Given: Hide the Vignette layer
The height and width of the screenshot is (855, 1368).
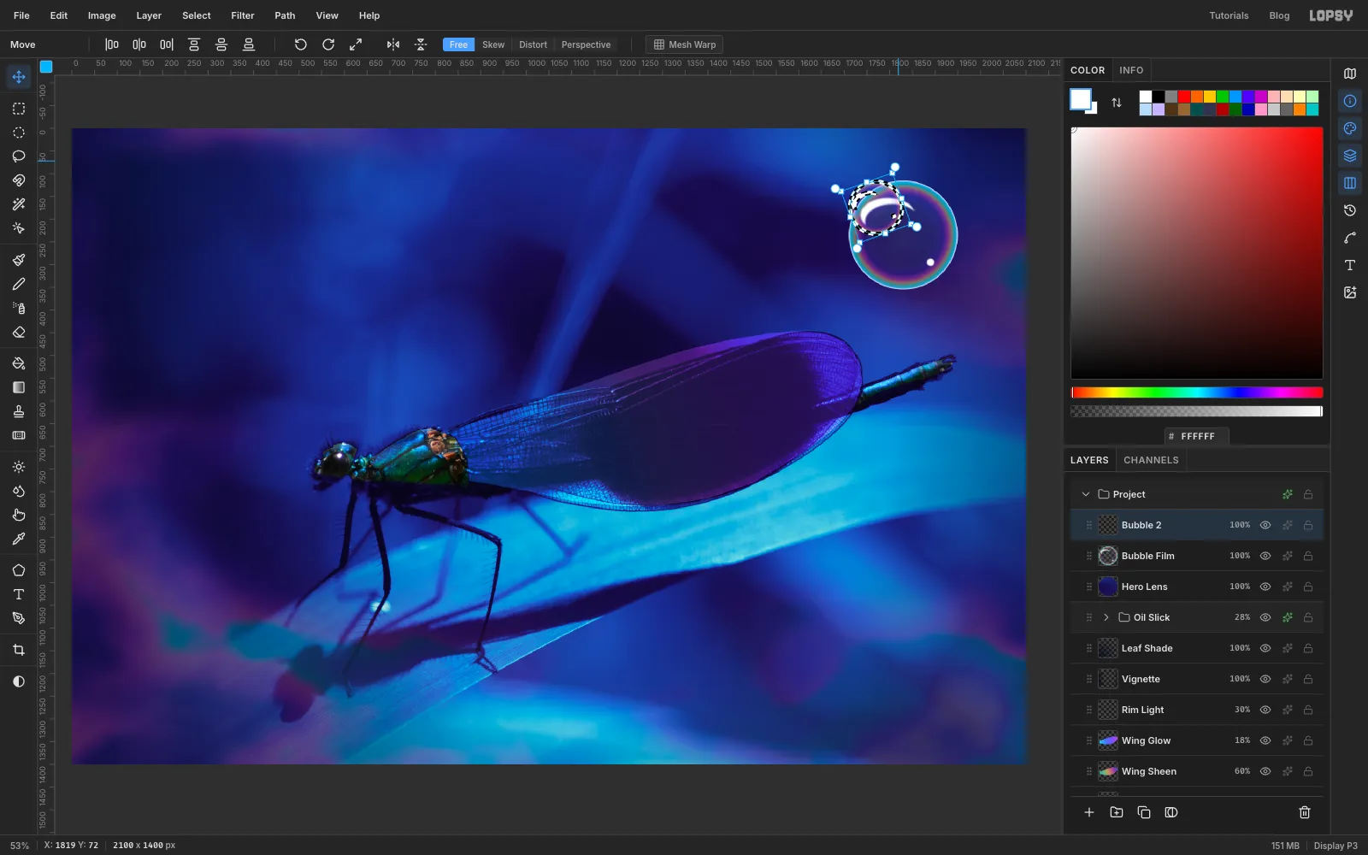Looking at the screenshot, I should pos(1265,679).
